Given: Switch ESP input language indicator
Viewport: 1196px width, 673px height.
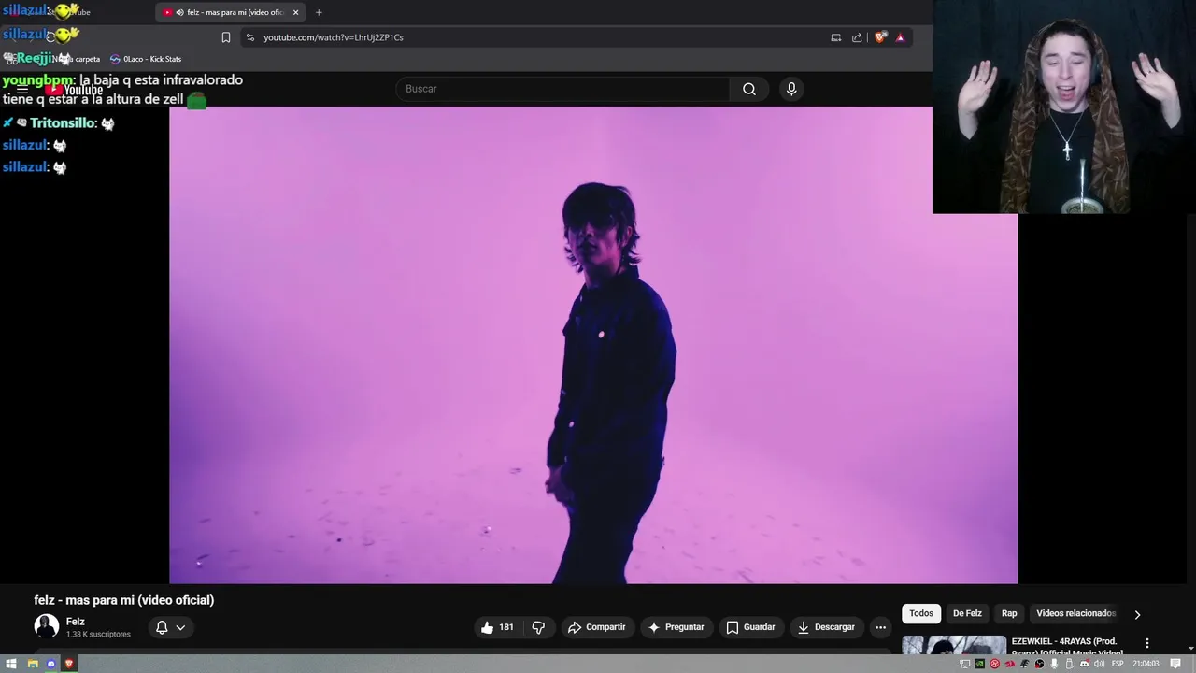Looking at the screenshot, I should pos(1118,664).
